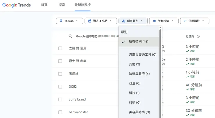
Task: Select the 最新熱搜榜 tab
Action: (83, 5)
